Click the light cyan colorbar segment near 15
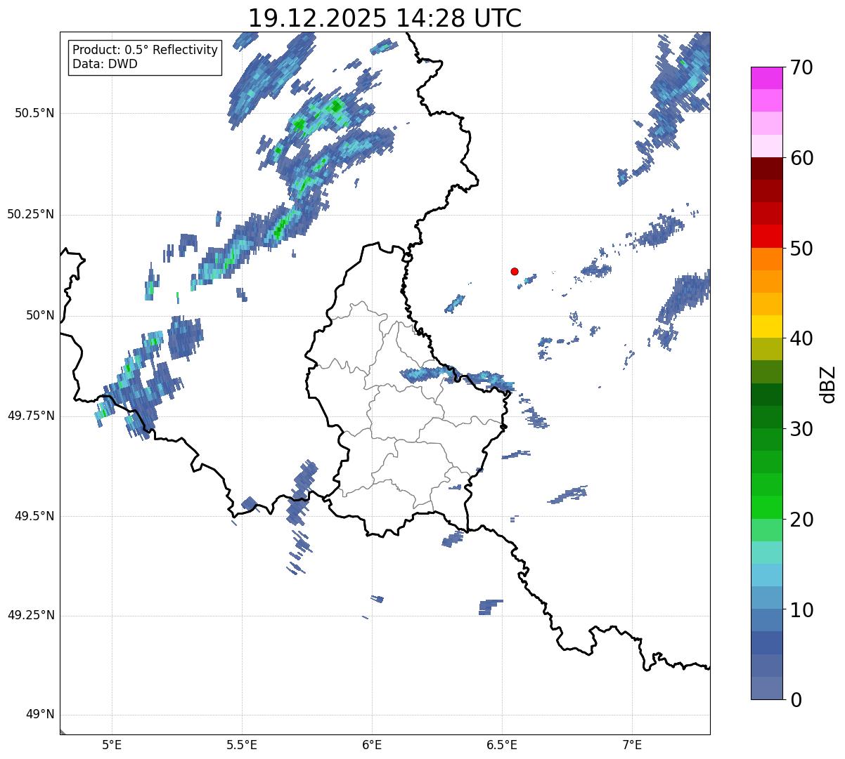845x759 pixels. [767, 553]
